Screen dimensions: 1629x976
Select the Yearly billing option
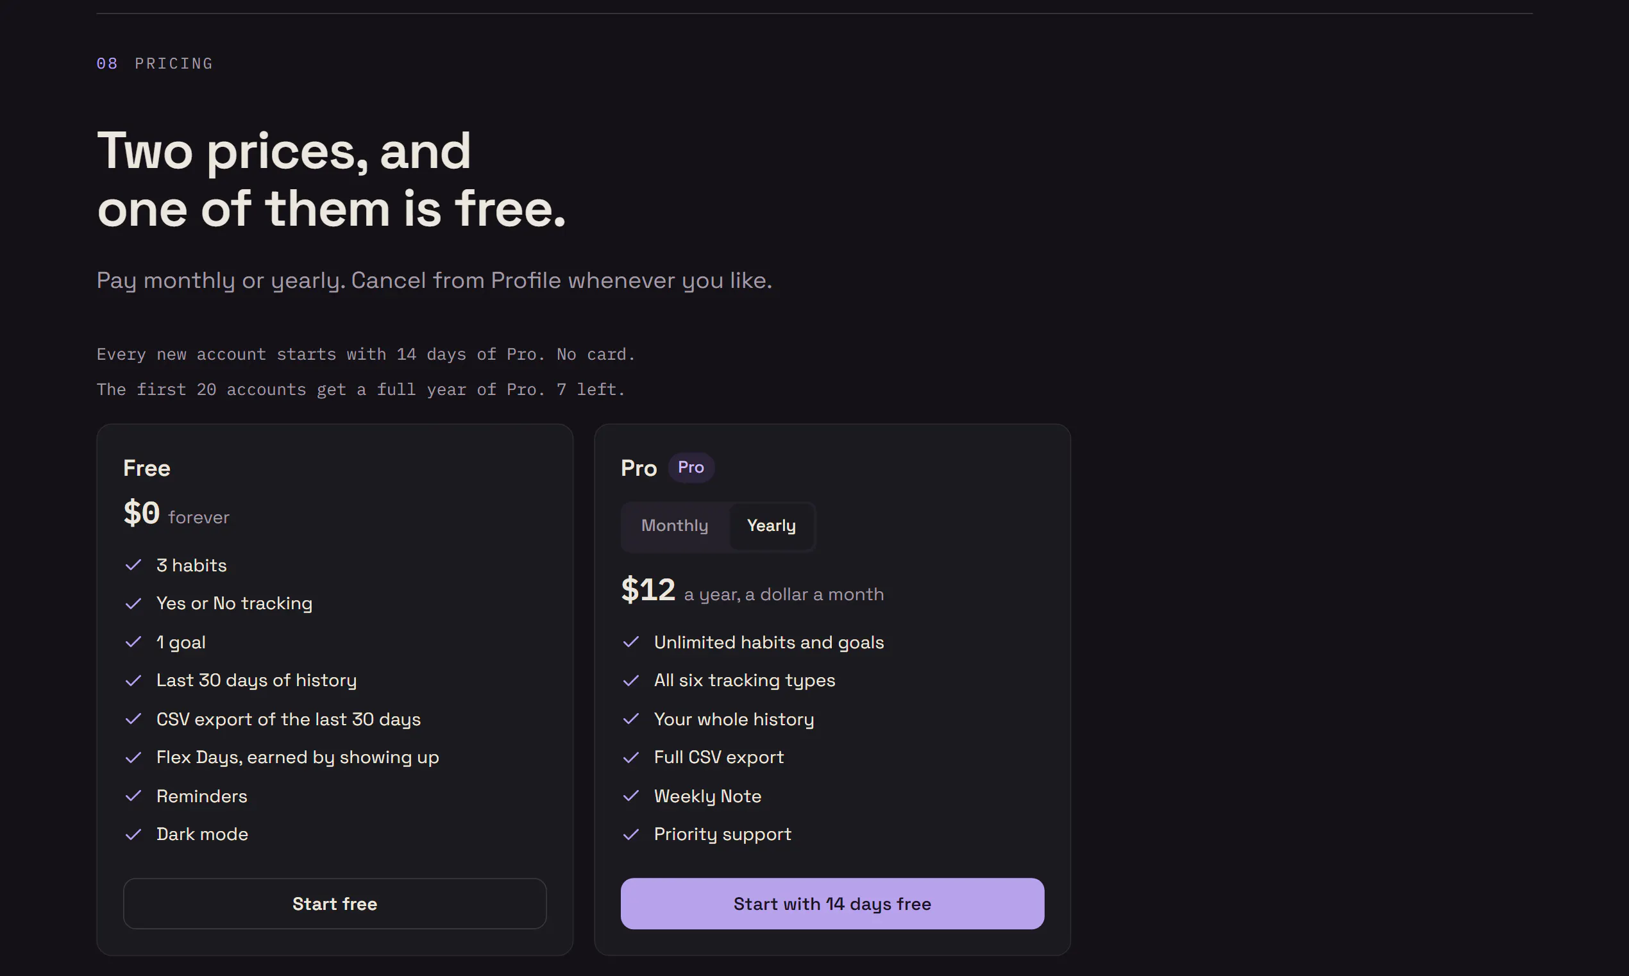click(772, 525)
